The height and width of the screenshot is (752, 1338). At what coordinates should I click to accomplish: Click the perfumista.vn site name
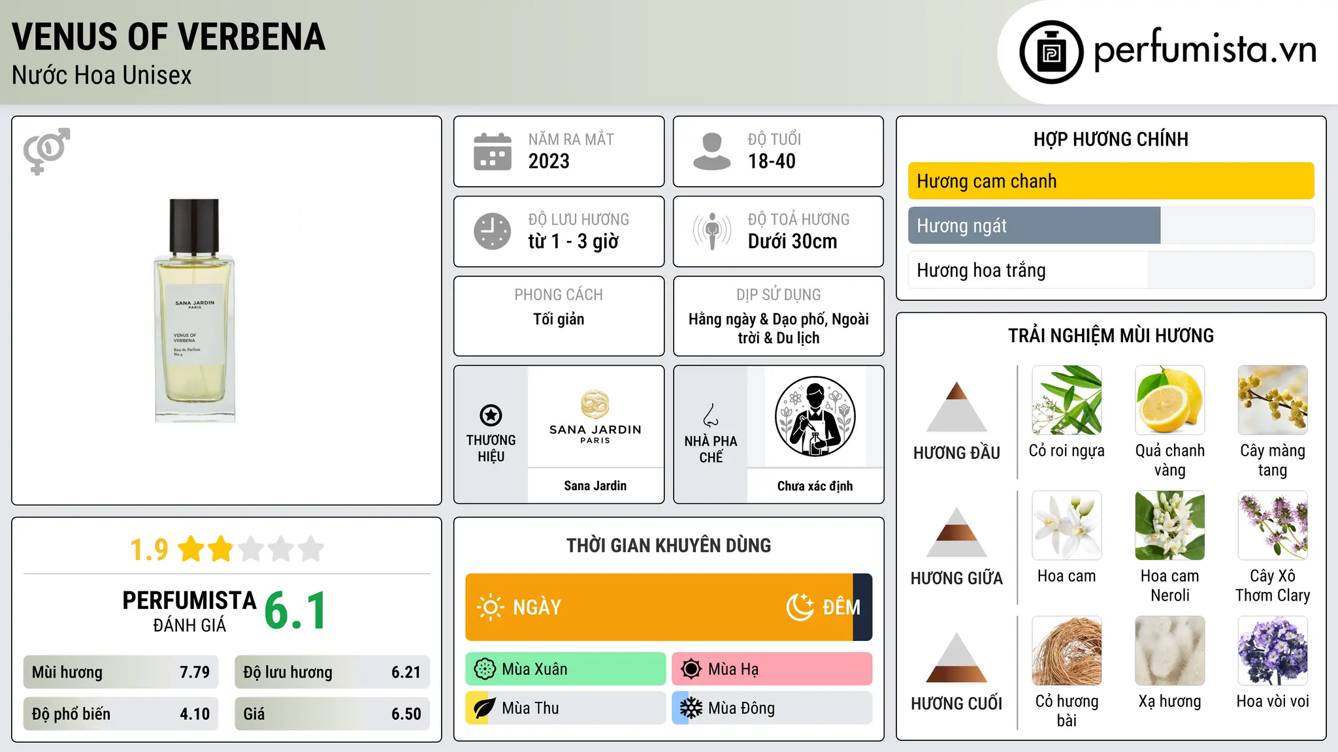1205,50
